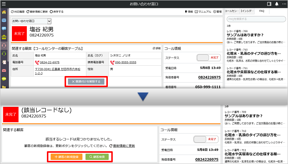Click the gender value 男
The width and height of the screenshot is (288, 164).
(x=111, y=69)
